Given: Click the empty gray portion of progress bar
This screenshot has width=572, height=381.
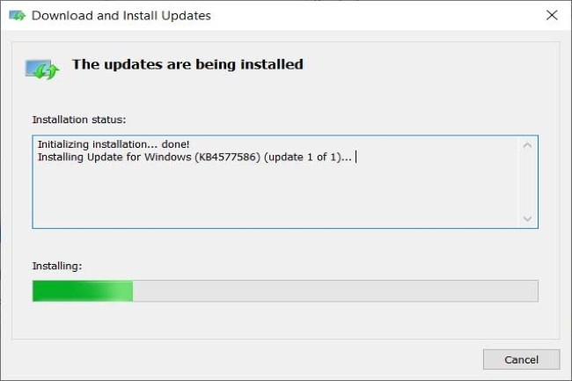Looking at the screenshot, I should click(x=335, y=291).
